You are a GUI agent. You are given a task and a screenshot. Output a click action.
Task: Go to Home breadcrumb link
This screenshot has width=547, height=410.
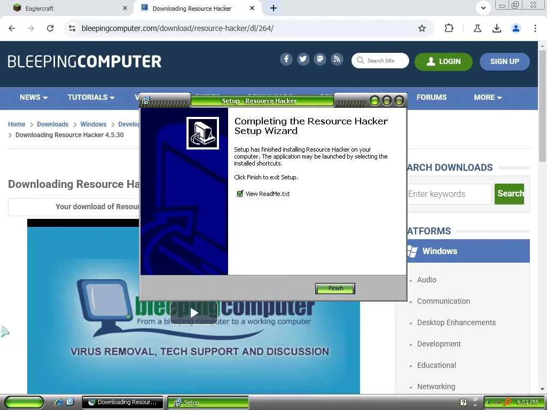point(17,124)
